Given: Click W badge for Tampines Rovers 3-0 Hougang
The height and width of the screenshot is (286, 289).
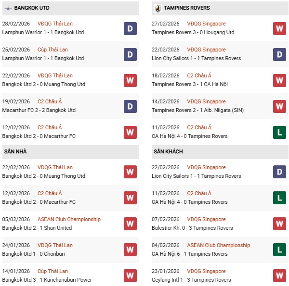Looking at the screenshot, I should coord(279,28).
